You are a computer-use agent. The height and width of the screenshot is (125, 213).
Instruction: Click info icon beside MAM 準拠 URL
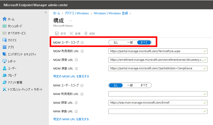pyautogui.click(x=76, y=111)
